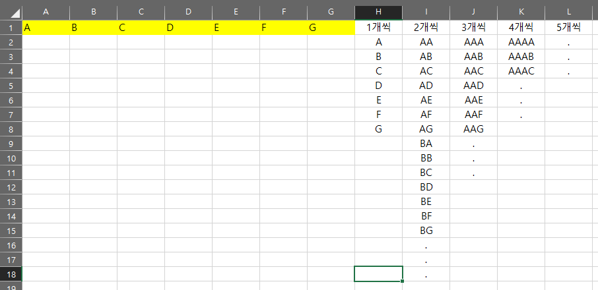Click yellow cell containing B

[x=94, y=28]
